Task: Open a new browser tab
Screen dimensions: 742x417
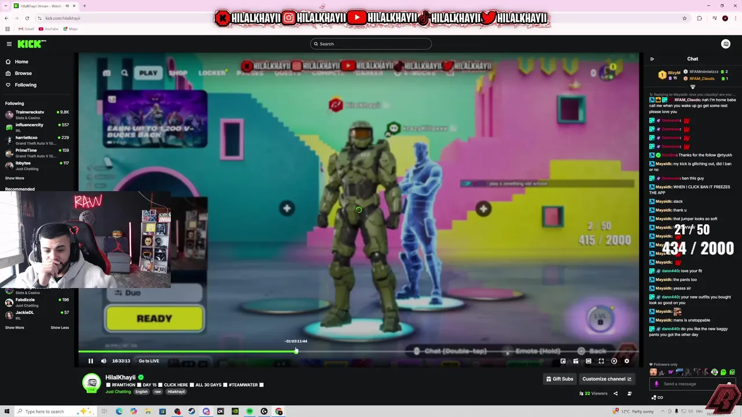Action: 85,6
